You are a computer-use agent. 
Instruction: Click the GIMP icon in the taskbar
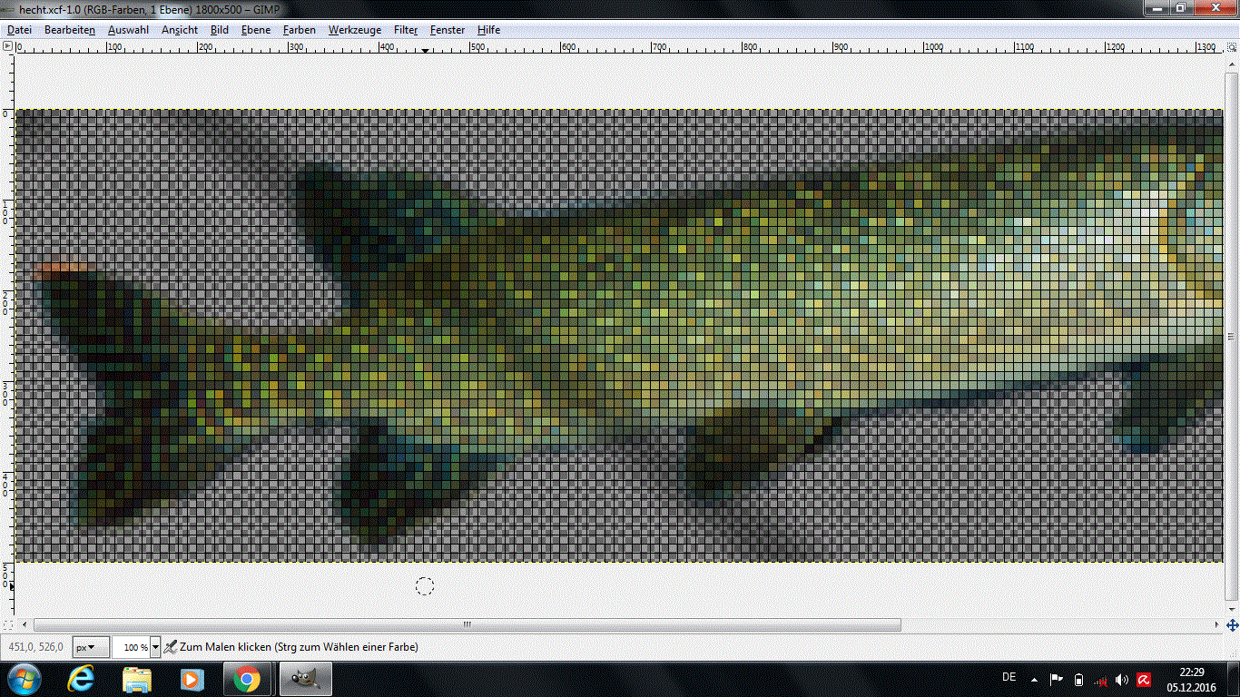pyautogui.click(x=305, y=679)
